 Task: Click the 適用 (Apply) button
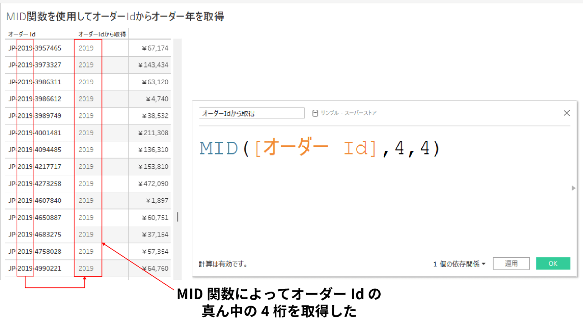511,263
